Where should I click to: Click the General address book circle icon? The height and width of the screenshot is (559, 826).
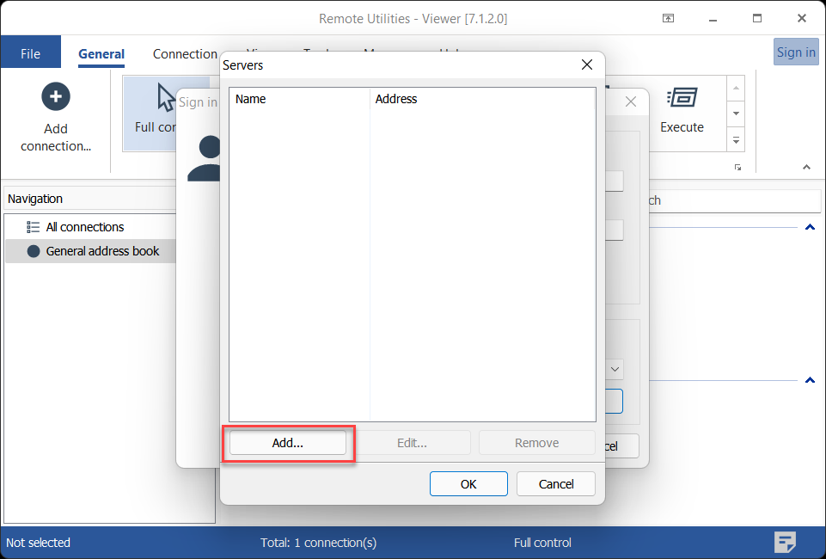[x=34, y=251]
